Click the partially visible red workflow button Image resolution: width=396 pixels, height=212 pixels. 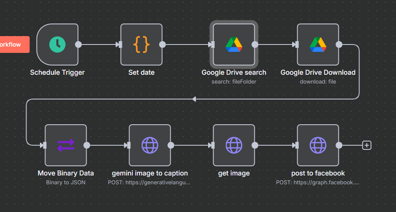[15, 44]
